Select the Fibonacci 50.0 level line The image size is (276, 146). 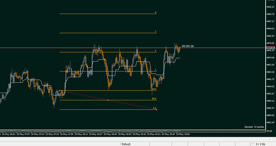click(108, 100)
